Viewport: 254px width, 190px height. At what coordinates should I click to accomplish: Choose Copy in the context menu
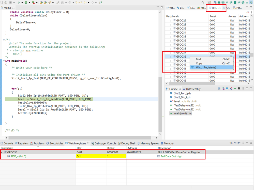click(x=211, y=63)
